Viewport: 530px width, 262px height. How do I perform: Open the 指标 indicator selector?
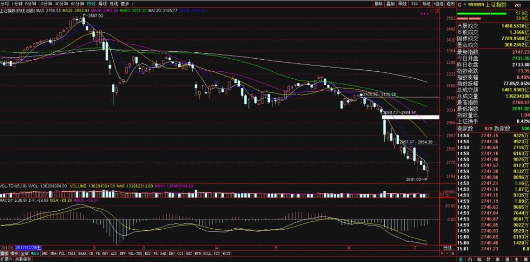tap(378, 4)
